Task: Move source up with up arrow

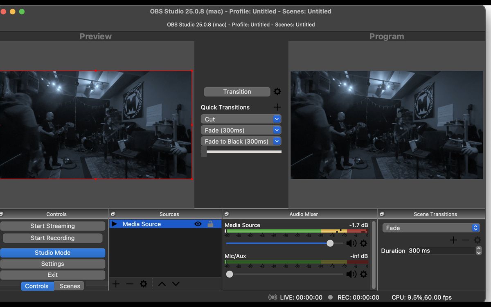Action: [x=162, y=284]
